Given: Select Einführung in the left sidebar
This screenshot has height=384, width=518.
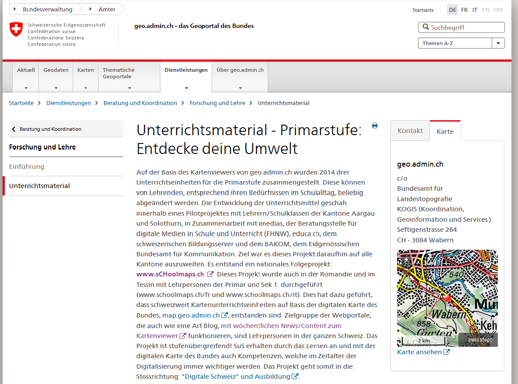Looking at the screenshot, I should pos(27,167).
